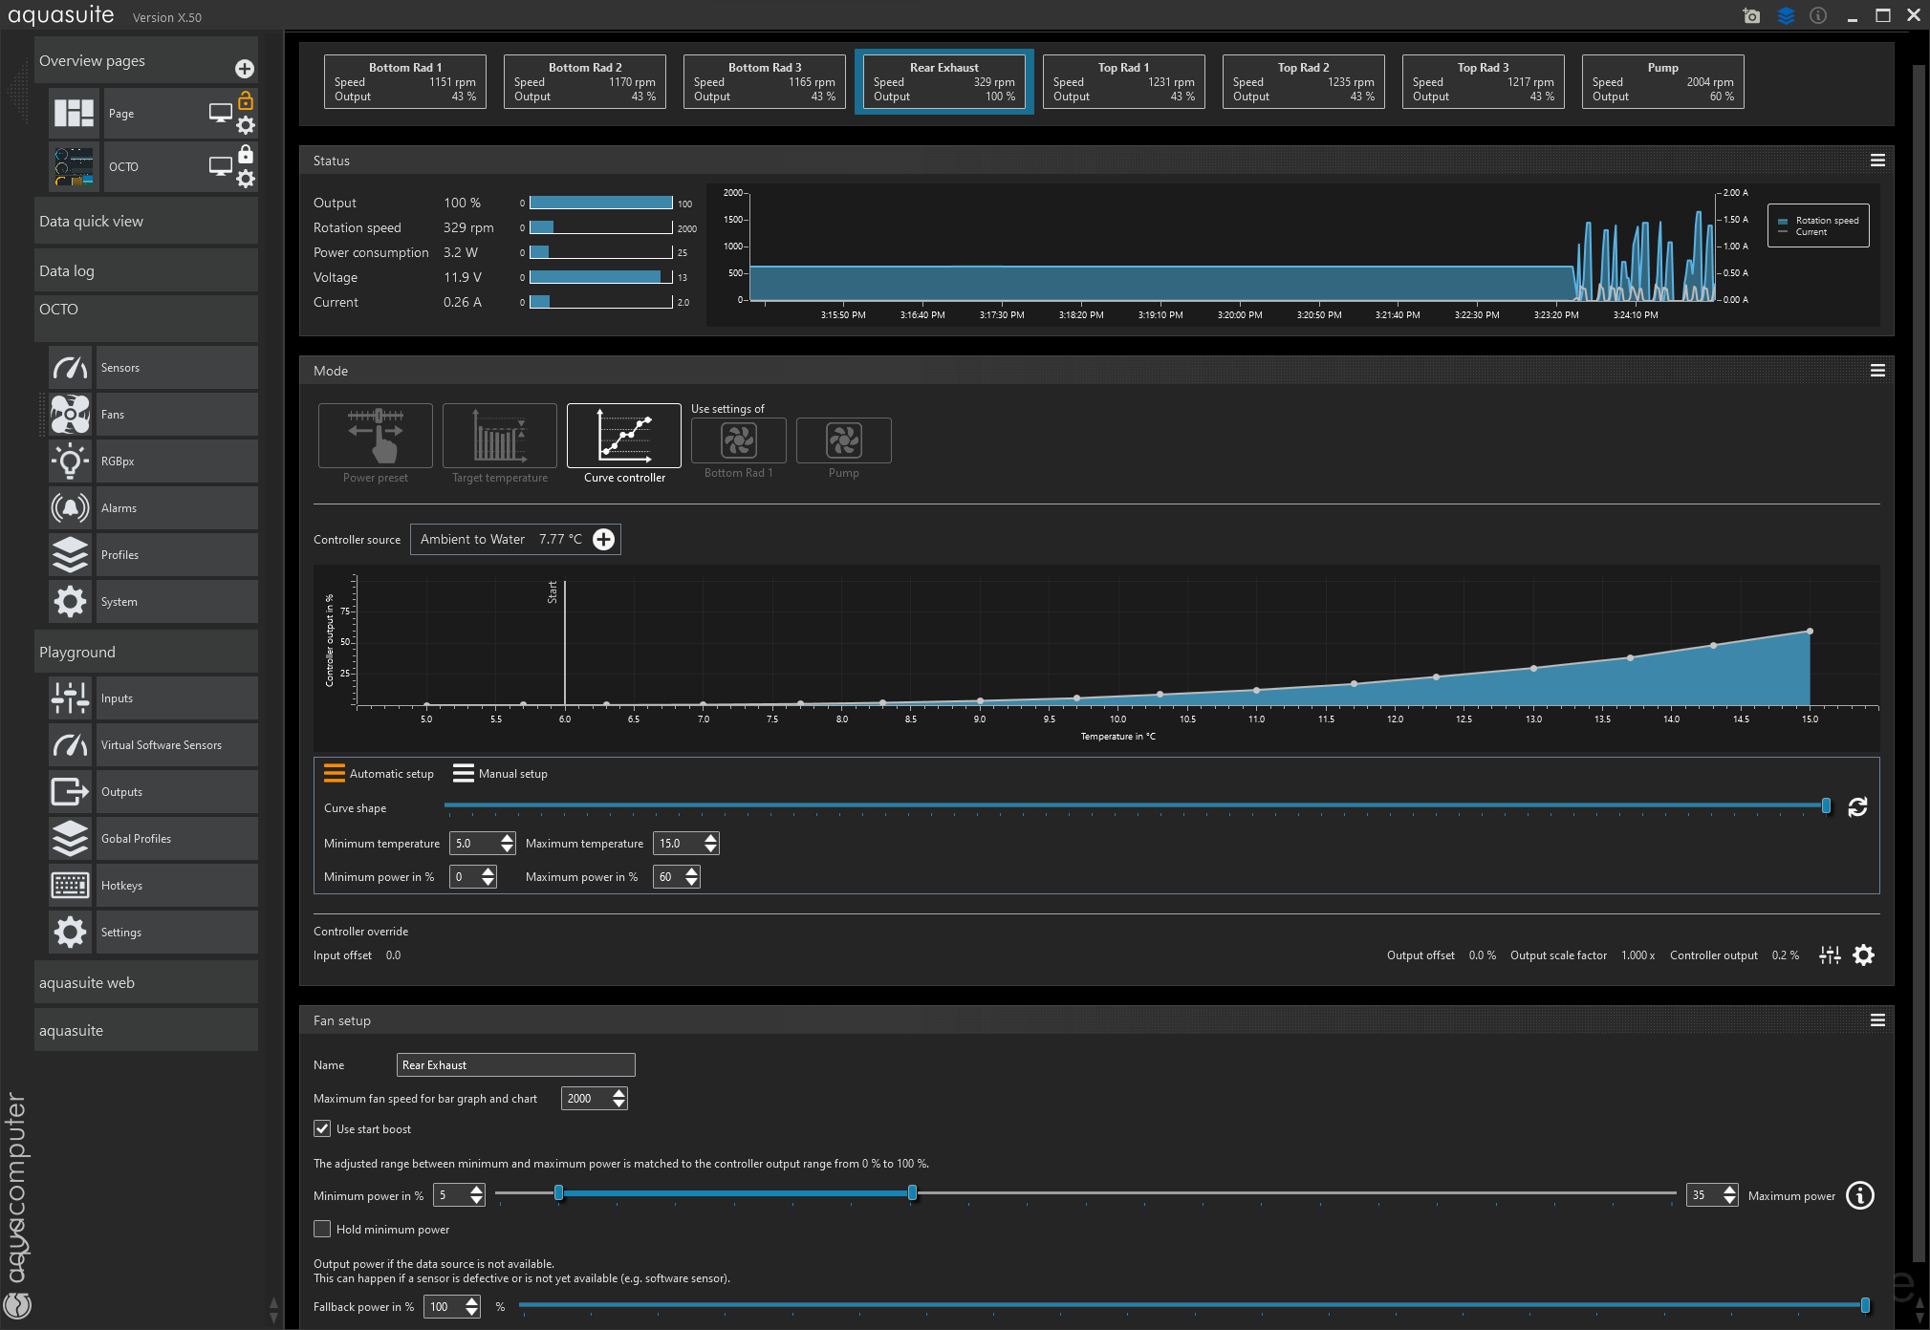
Task: Open Playground Settings
Action: [x=153, y=933]
